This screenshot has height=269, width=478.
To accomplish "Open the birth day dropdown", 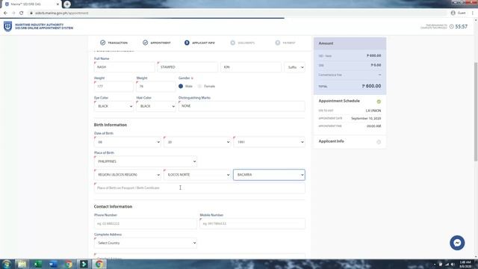I will point(197,142).
